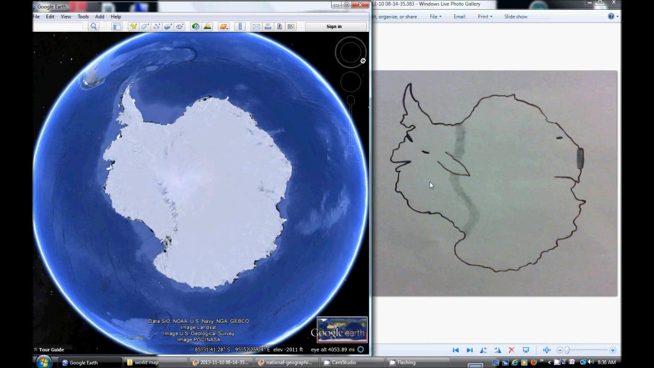Image resolution: width=654 pixels, height=368 pixels.
Task: Launch Firefox from quick launch
Action: (533, 362)
